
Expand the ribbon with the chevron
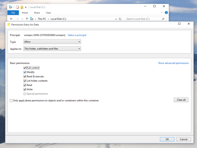(162, 12)
